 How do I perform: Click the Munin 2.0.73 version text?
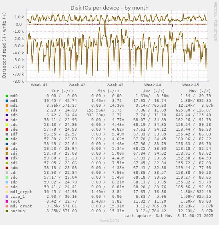click(x=109, y=221)
